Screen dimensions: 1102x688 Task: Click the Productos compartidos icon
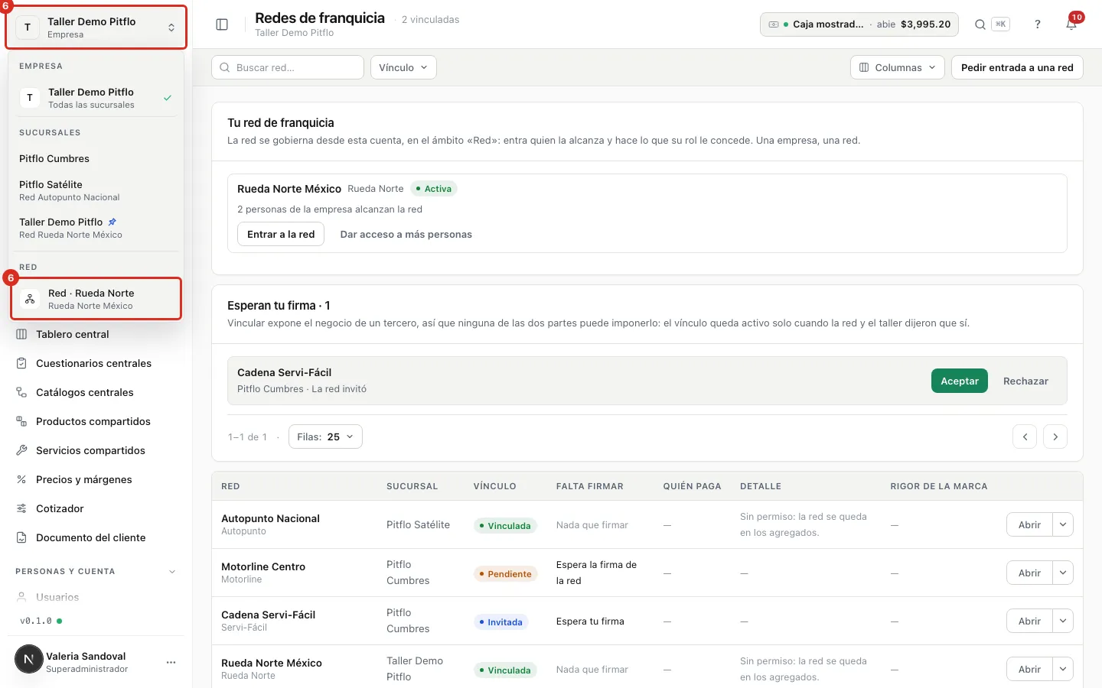[21, 421]
